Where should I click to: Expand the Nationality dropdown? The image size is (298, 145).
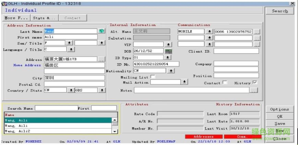(x=171, y=71)
